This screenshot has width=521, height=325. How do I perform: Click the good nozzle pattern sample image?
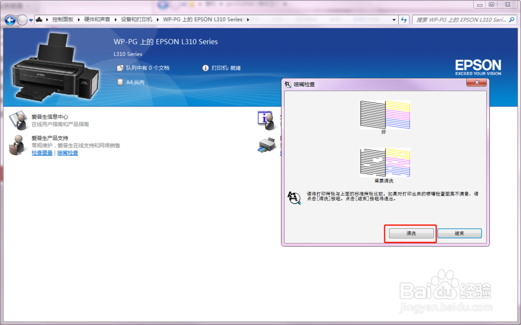[385, 115]
